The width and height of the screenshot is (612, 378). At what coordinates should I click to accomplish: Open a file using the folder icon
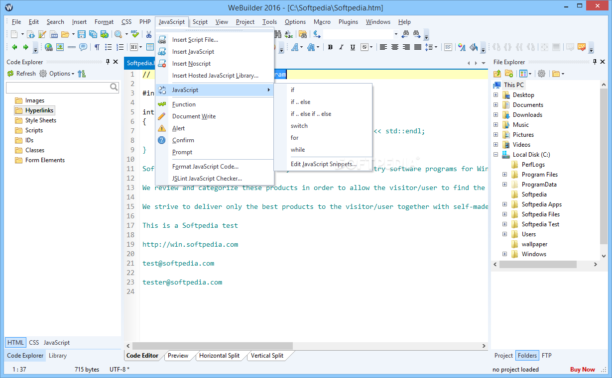[x=65, y=34]
